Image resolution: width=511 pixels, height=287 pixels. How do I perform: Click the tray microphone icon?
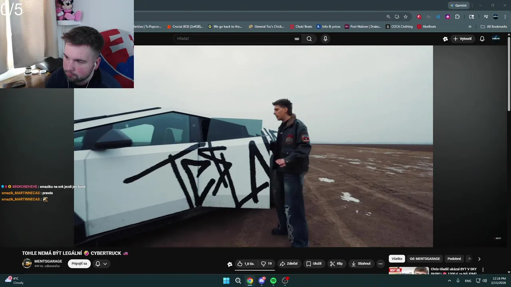(x=458, y=281)
